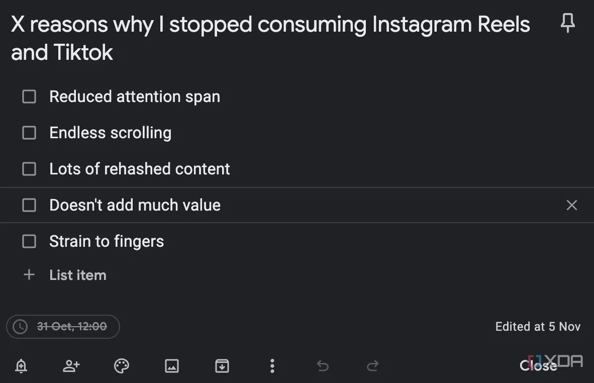Open the background options palette icon
The width and height of the screenshot is (594, 383).
[122, 366]
